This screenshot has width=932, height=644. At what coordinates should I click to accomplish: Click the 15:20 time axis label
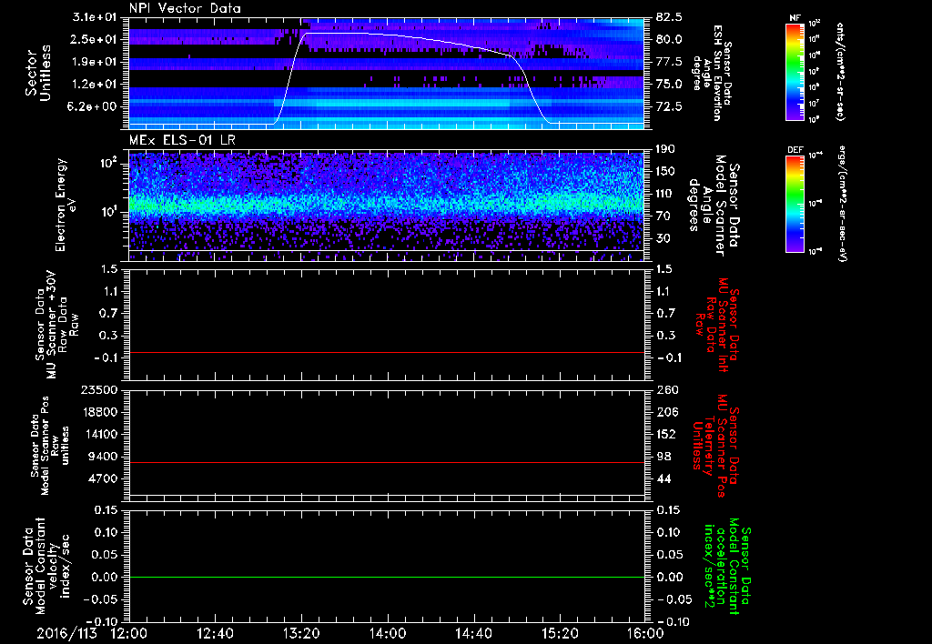[560, 633]
